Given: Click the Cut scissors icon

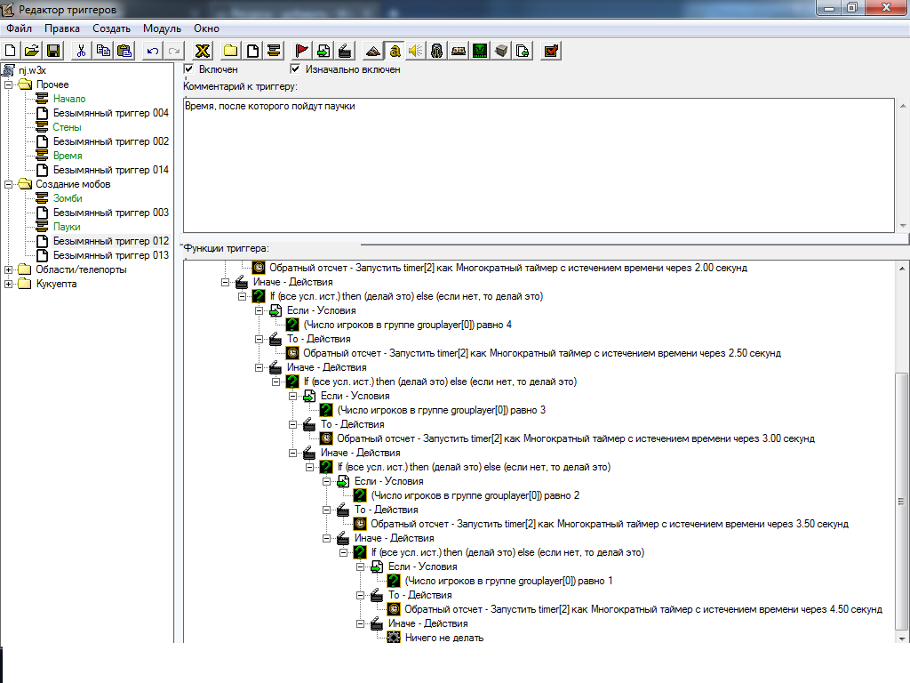Looking at the screenshot, I should 81,51.
